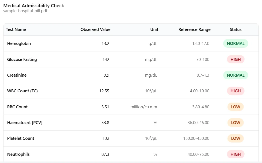Click the 'Reference Range' column header
Viewport: 262px width, 163px height.
tap(194, 29)
